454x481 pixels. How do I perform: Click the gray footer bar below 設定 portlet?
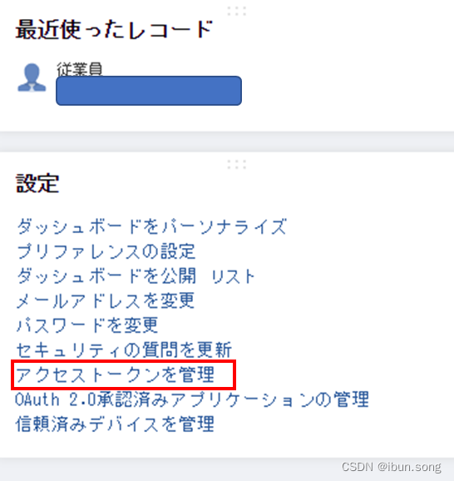(x=227, y=469)
